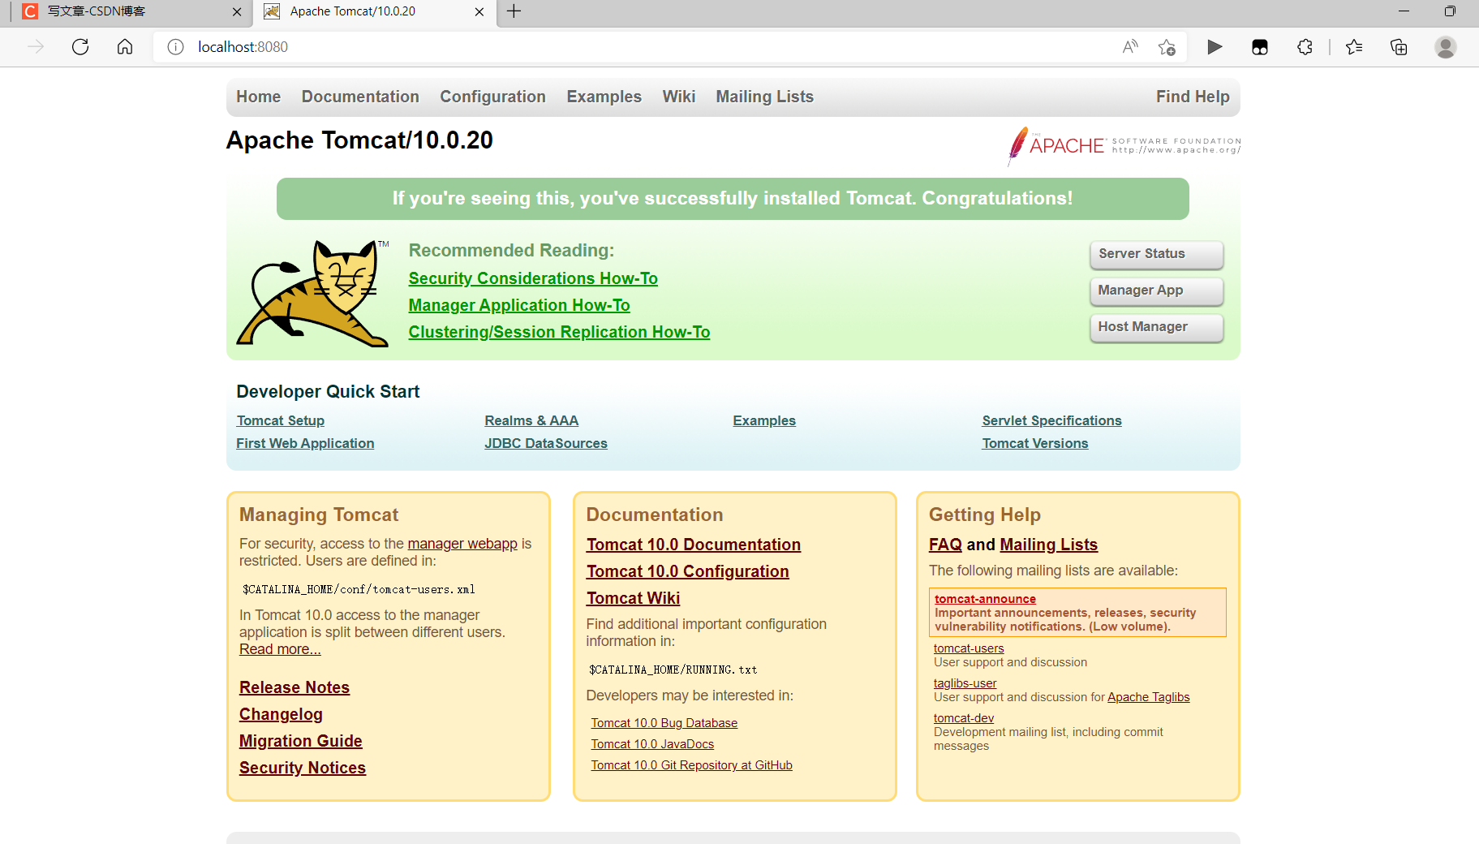The image size is (1479, 844).
Task: Open the Migration Guide link
Action: 300,741
